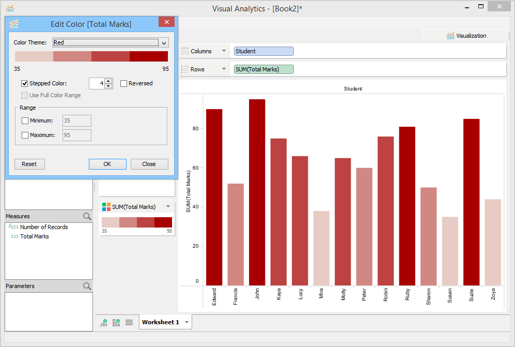Click Peter's bar in the chart
This screenshot has width=515, height=347.
364,227
